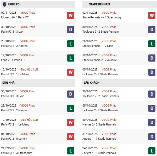The image size is (157, 156).
Task: Click the D badge for Stade Rennais 2 - 2 Auxerre
Action: pos(152,58)
